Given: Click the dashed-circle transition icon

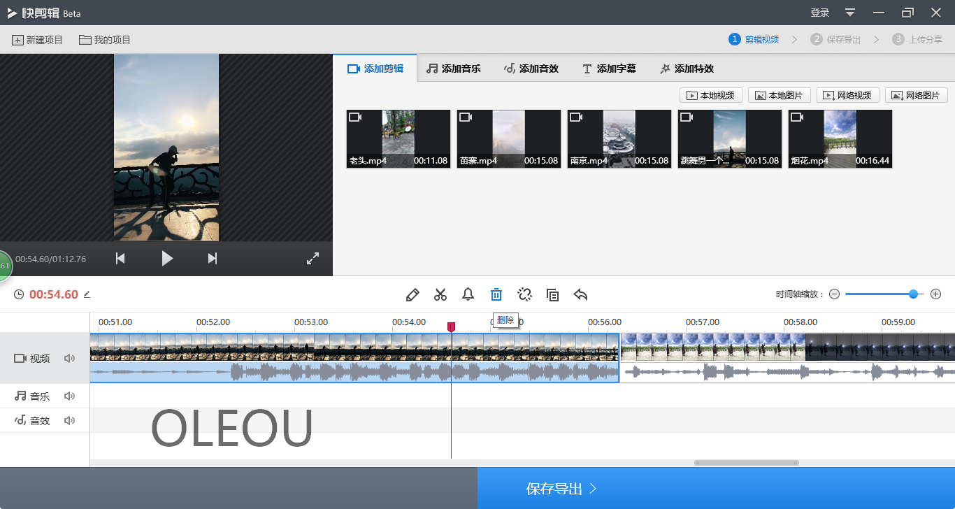Looking at the screenshot, I should coord(525,294).
